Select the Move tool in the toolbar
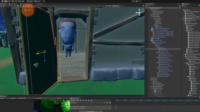 coord(6,1)
